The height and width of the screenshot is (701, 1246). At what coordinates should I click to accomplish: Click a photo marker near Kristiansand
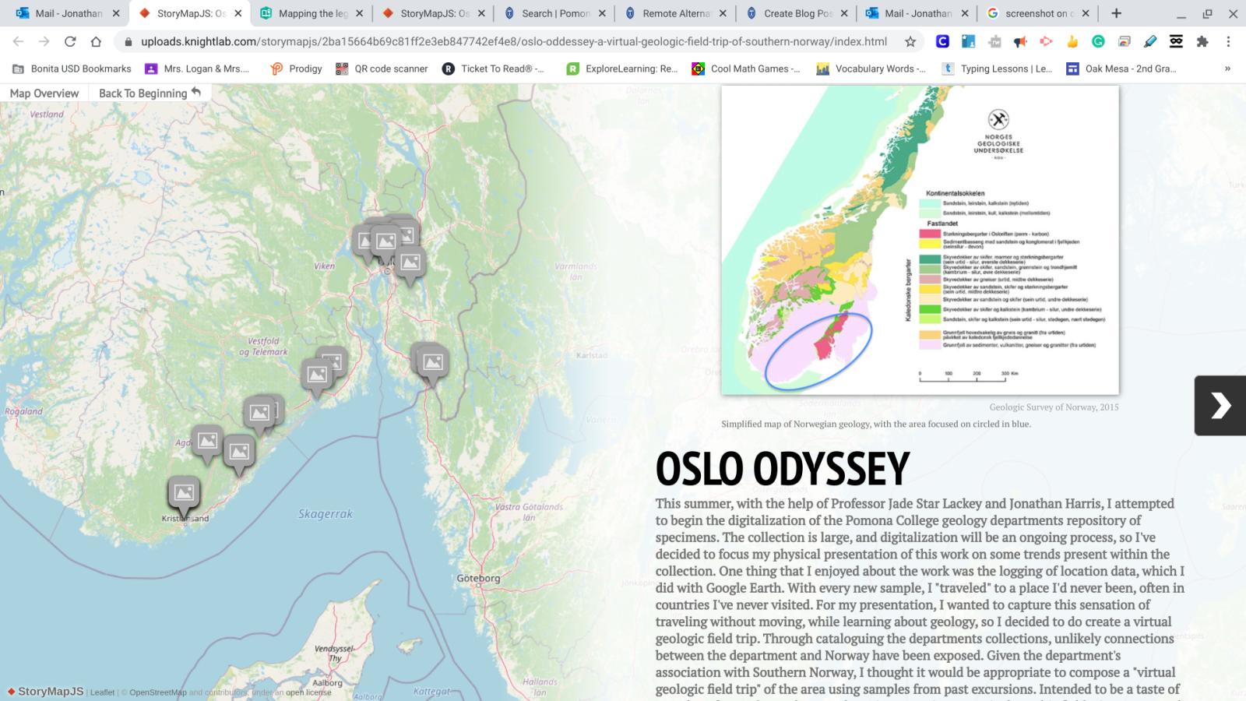click(183, 491)
